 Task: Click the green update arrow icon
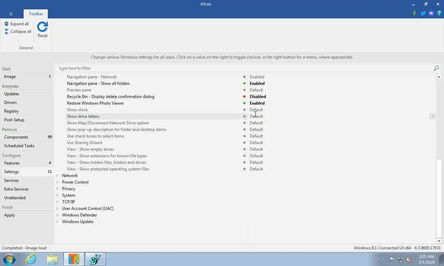(414, 13)
